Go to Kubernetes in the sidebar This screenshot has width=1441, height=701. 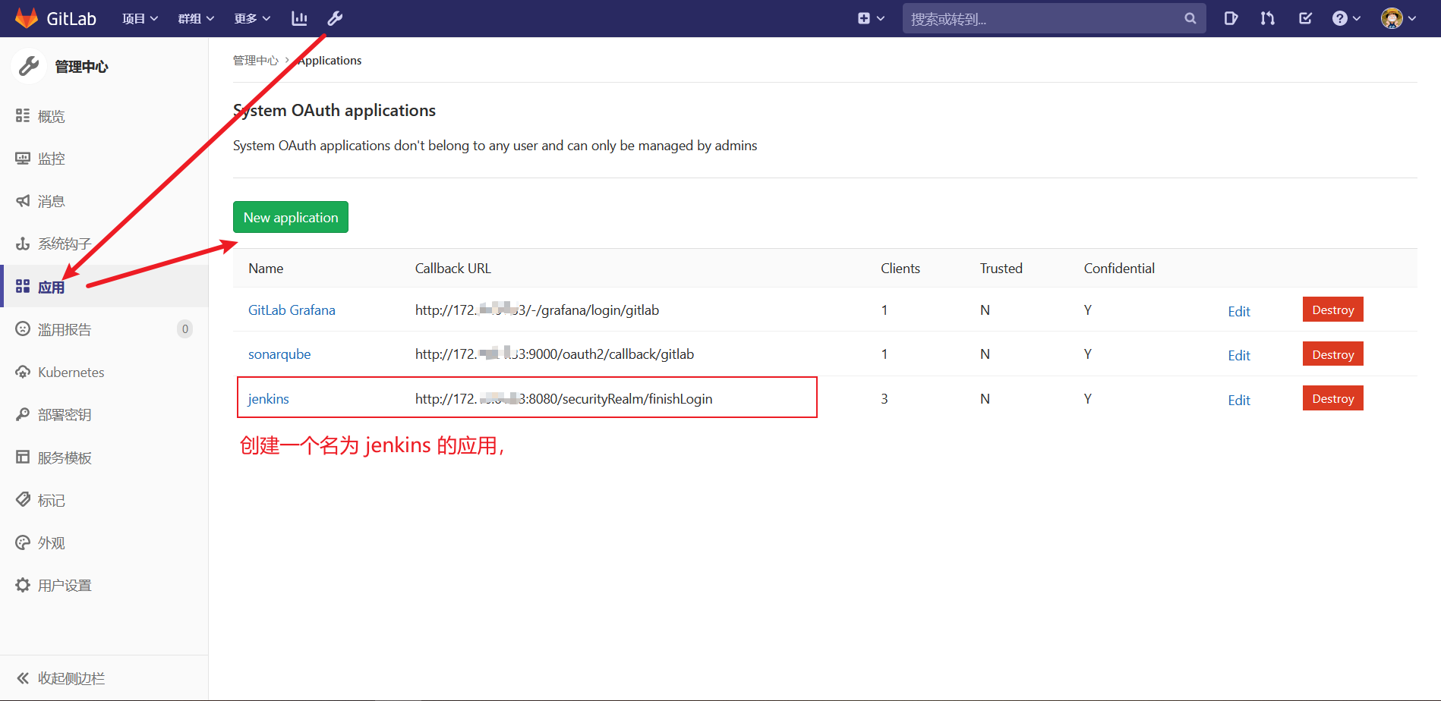pyautogui.click(x=71, y=373)
